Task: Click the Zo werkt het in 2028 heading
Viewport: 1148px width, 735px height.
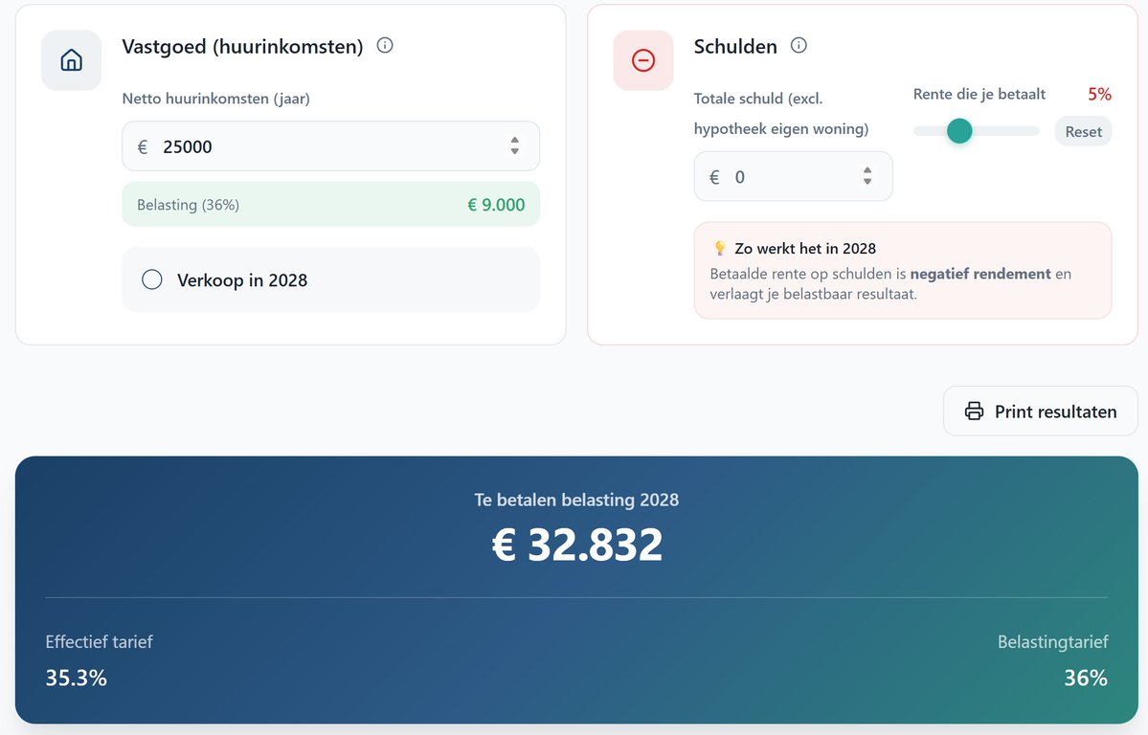Action: pos(805,248)
